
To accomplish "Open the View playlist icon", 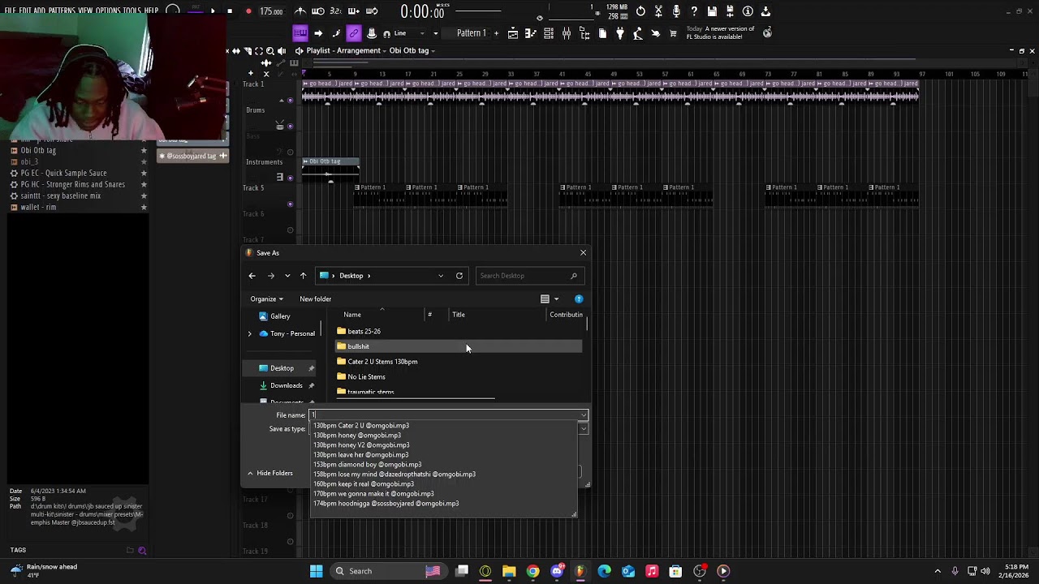I will (x=513, y=33).
